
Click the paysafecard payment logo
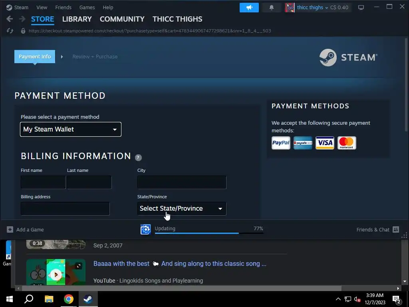pyautogui.click(x=303, y=143)
